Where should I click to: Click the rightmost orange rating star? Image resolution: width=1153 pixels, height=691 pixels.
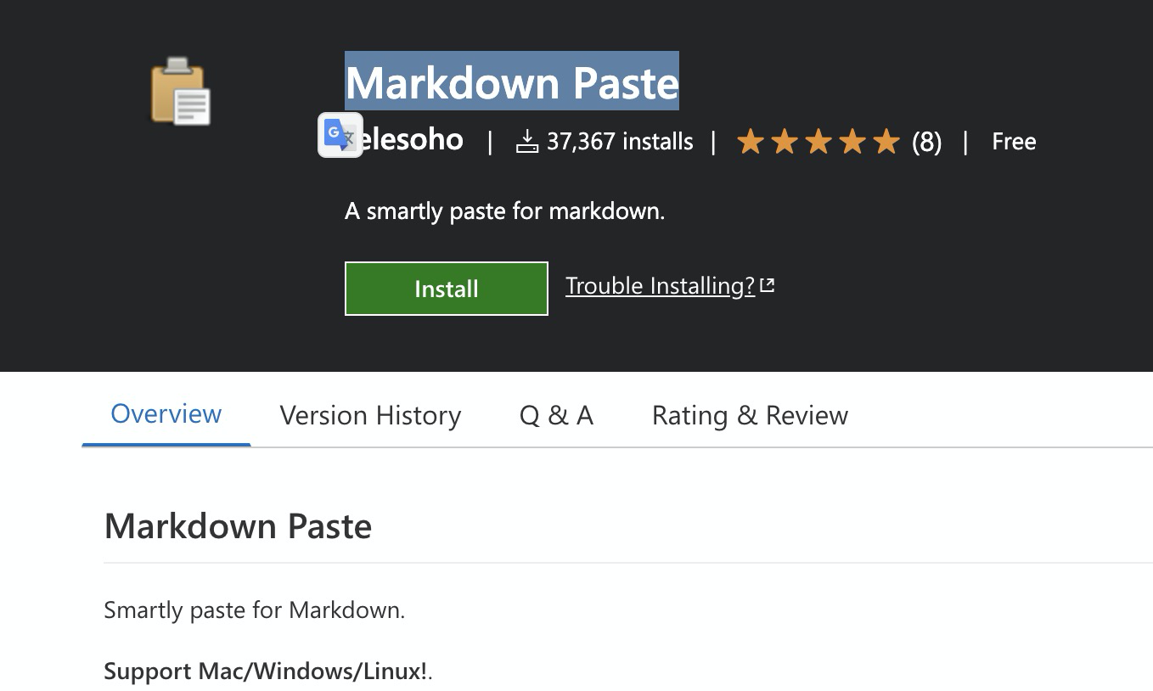click(x=886, y=141)
